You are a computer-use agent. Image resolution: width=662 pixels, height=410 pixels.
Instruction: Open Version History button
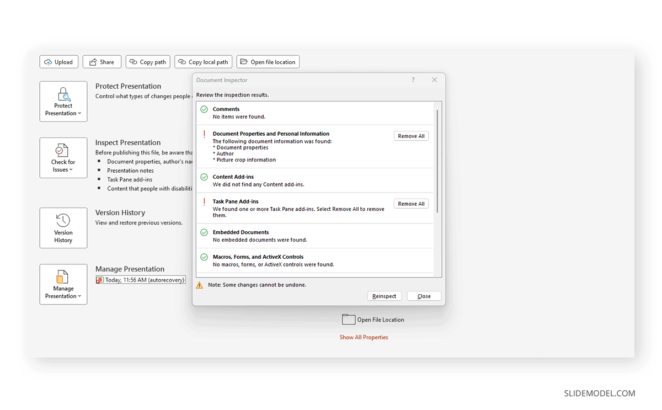pyautogui.click(x=63, y=228)
